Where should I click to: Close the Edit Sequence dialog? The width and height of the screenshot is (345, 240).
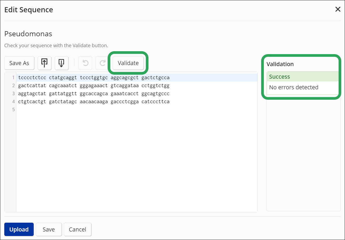click(x=338, y=10)
